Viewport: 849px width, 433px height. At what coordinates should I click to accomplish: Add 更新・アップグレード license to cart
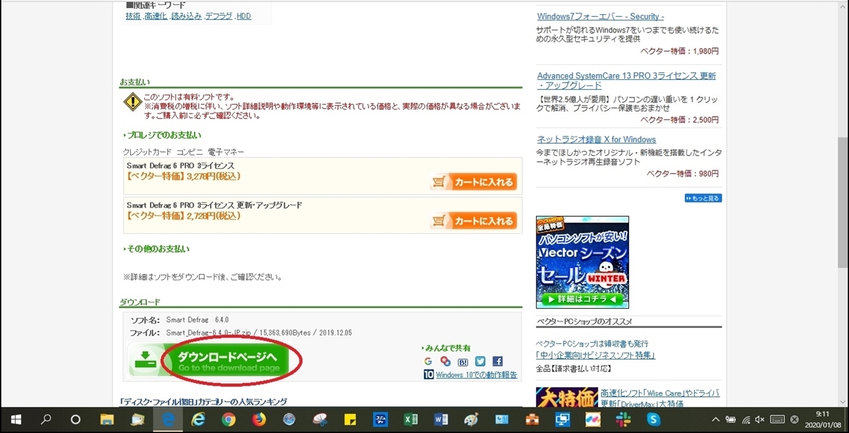[x=473, y=221]
